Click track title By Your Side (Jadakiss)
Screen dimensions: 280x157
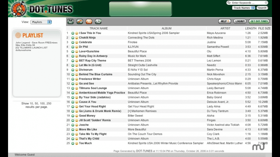95,97
